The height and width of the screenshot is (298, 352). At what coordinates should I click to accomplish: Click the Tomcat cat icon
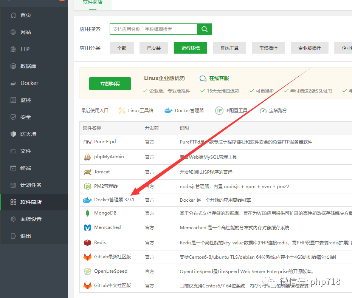pos(87,172)
